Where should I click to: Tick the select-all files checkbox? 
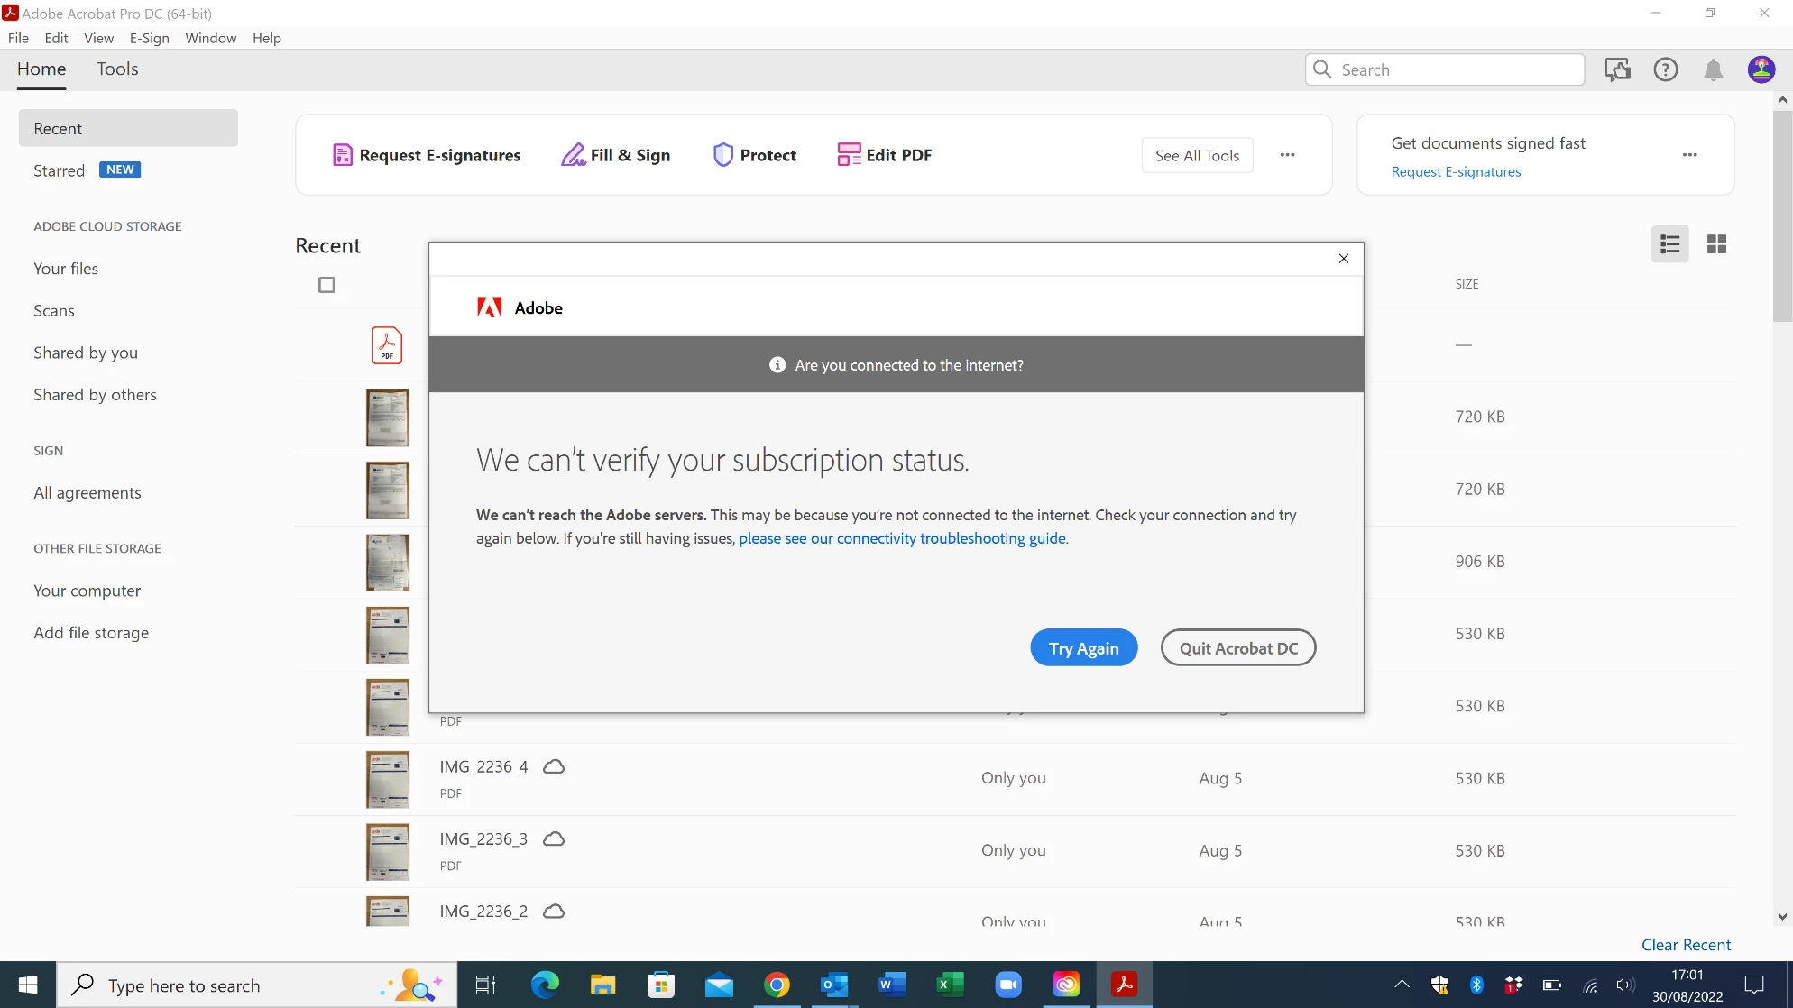click(x=326, y=285)
